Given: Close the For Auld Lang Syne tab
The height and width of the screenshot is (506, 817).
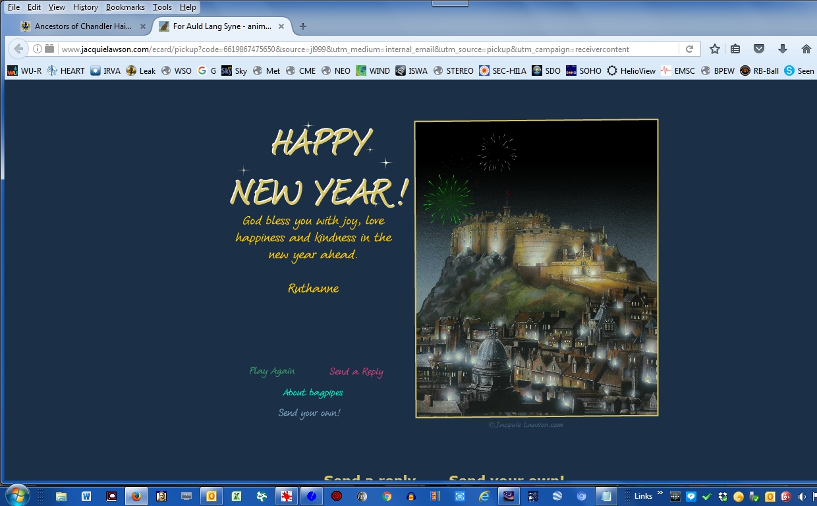Looking at the screenshot, I should pos(281,26).
